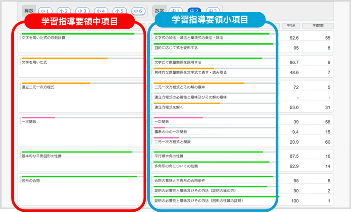Click the selected 中2 grade button

(x=194, y=11)
